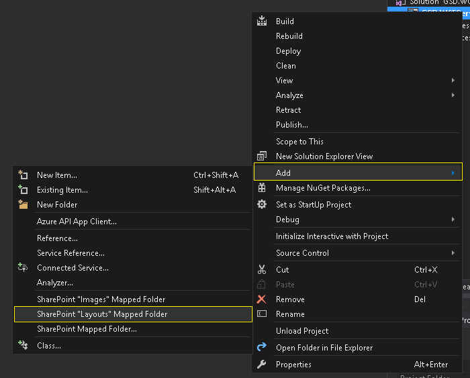Open the Debug submenu
Image resolution: width=470 pixels, height=378 pixels.
pyautogui.click(x=287, y=220)
